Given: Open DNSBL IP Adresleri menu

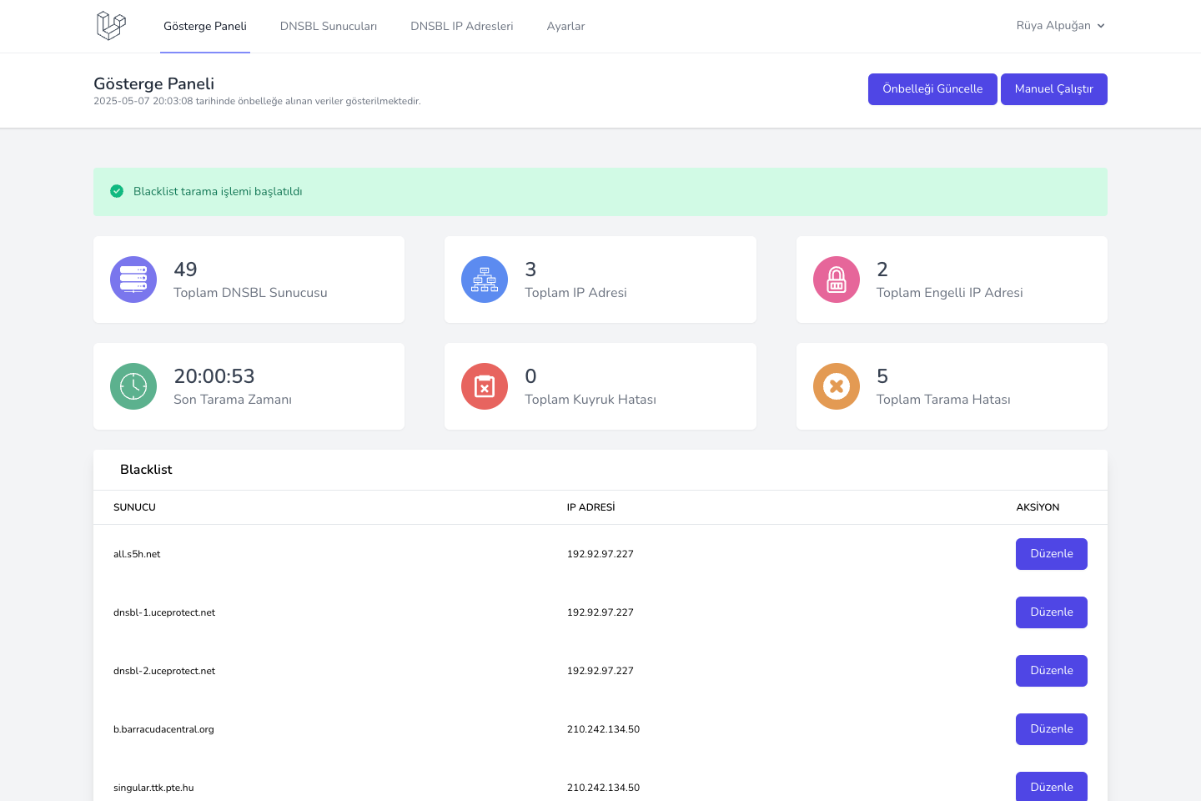Looking at the screenshot, I should click(462, 27).
